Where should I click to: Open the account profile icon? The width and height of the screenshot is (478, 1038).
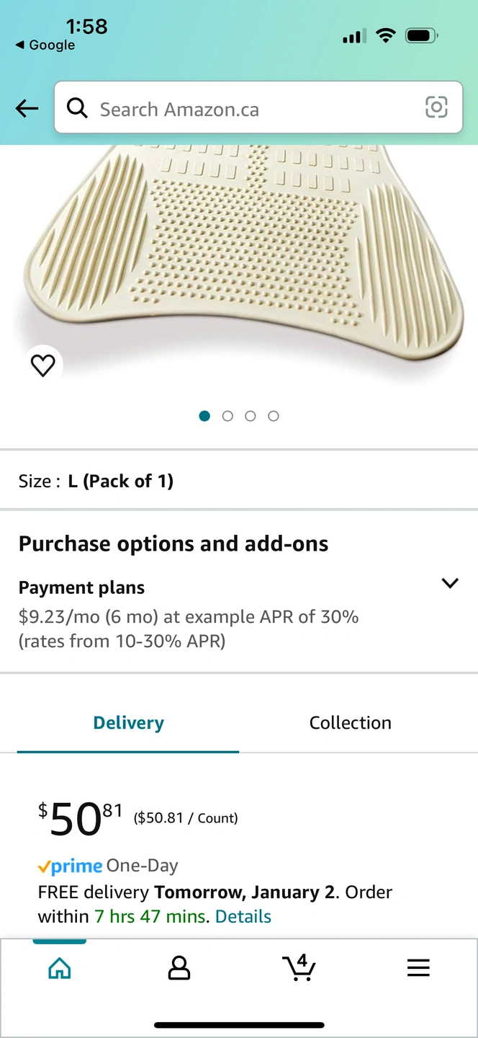pos(179,968)
